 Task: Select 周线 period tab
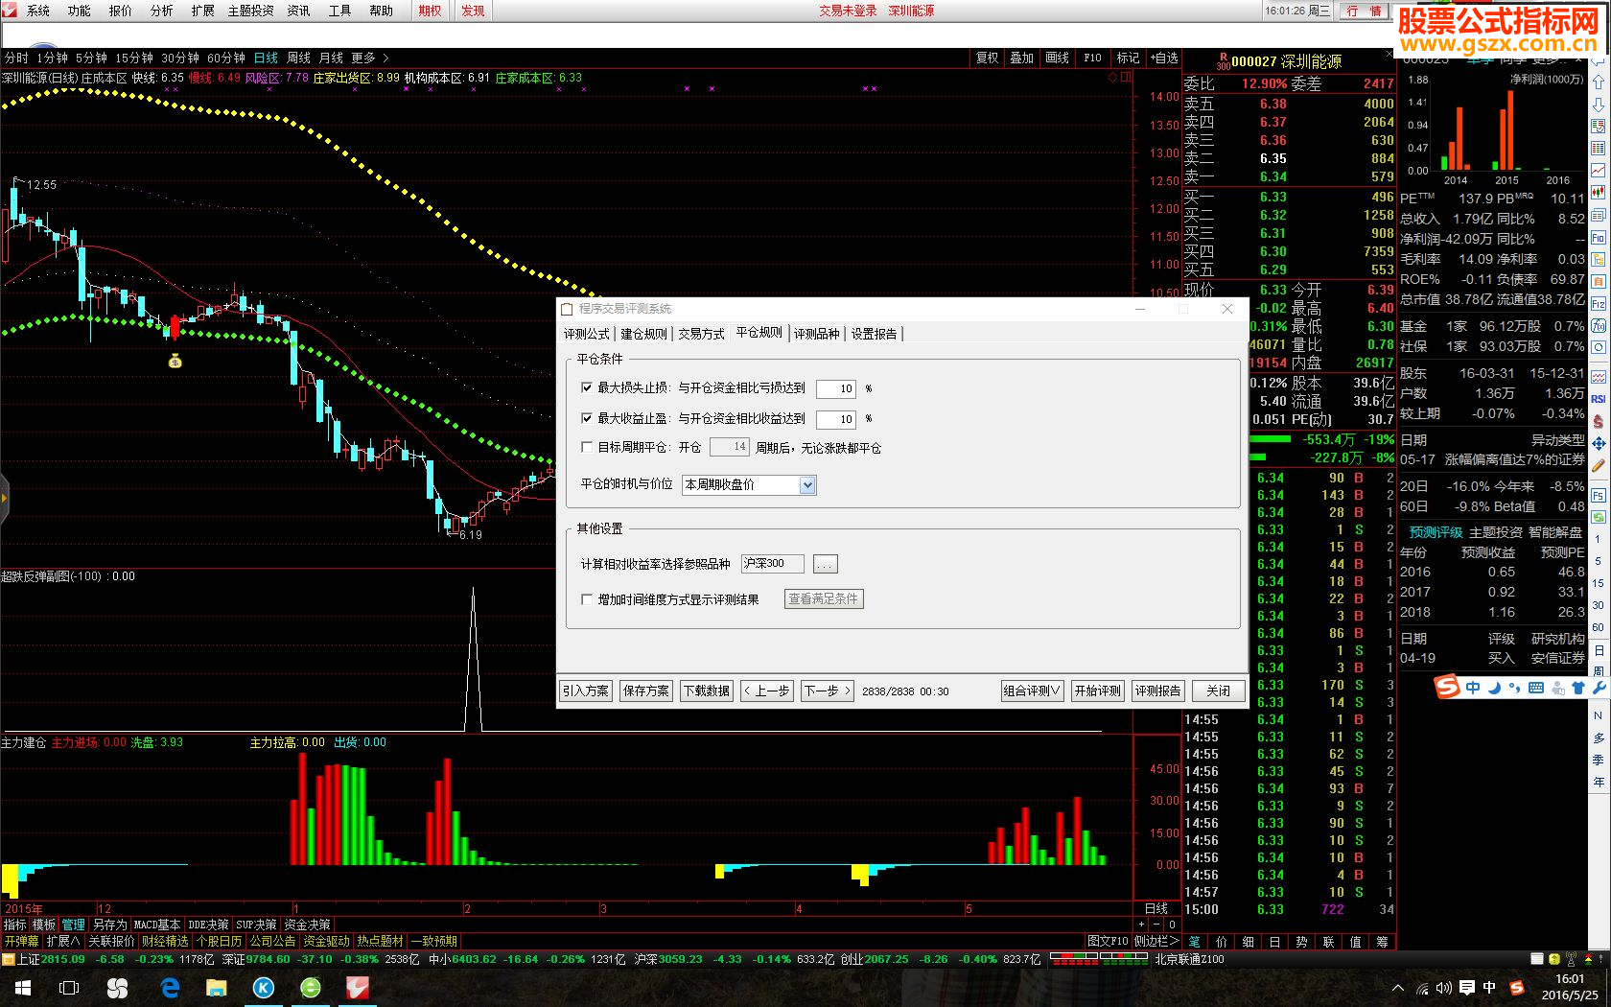pos(299,59)
